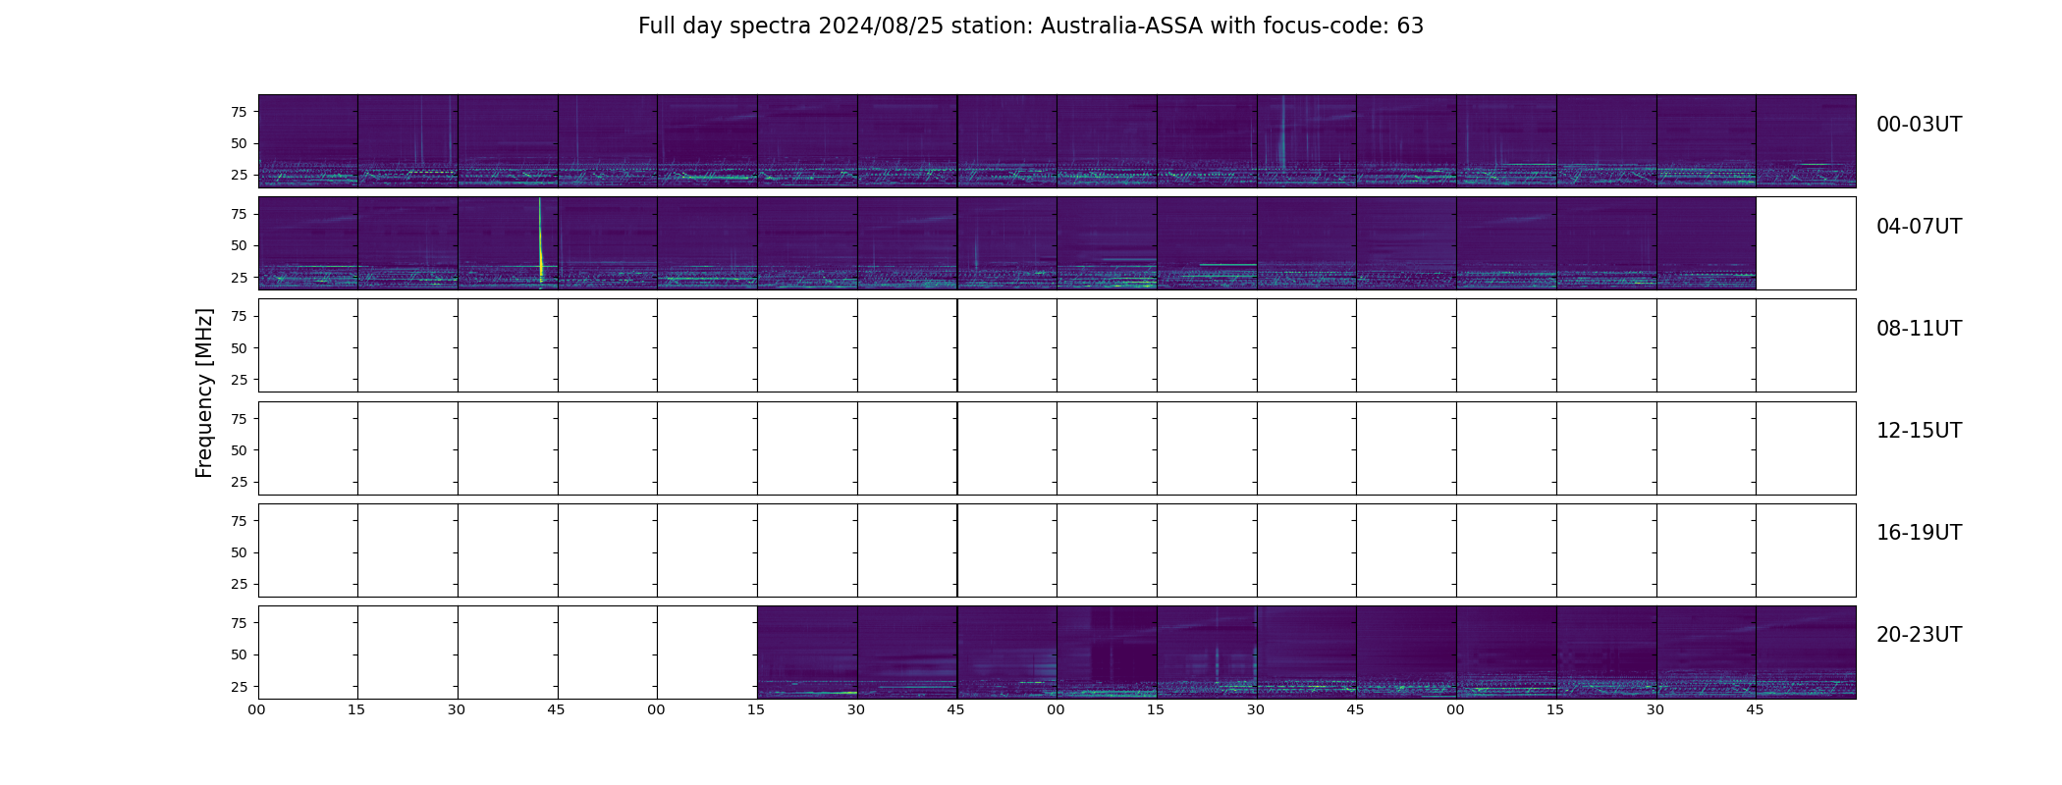Screen dimensions: 2062x785
Task: Click the 20-23UT row label
Action: tap(1918, 635)
